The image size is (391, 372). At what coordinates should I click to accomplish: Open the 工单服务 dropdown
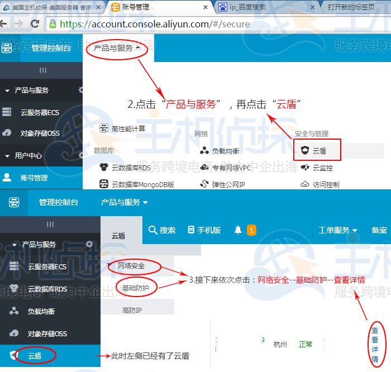[x=337, y=230]
